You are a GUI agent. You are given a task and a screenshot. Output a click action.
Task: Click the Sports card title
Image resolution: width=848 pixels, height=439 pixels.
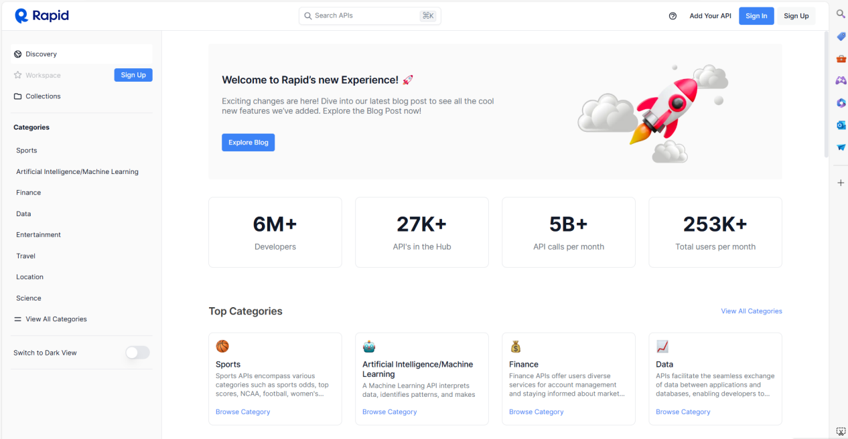click(228, 365)
